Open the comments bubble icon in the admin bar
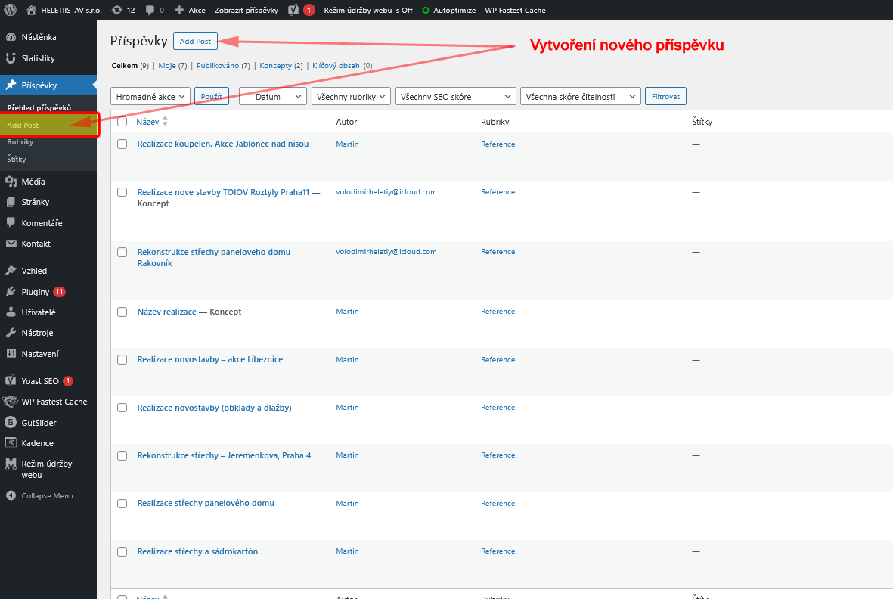893x599 pixels. click(150, 10)
